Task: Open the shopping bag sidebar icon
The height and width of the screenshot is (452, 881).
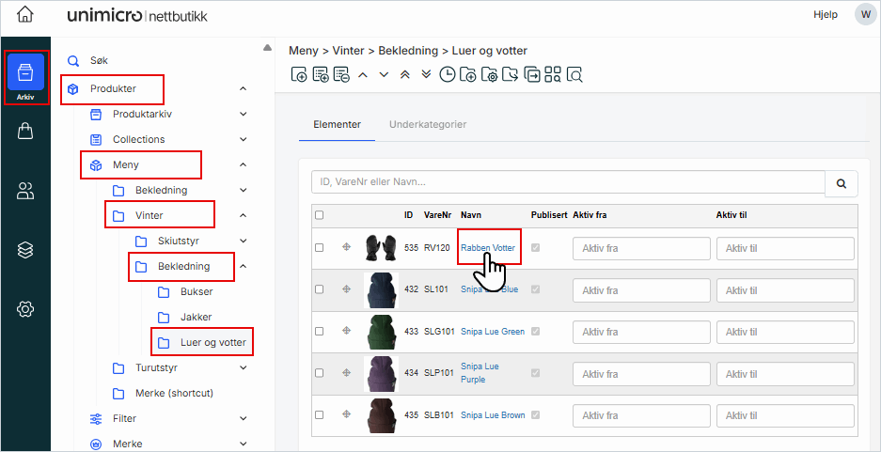Action: [25, 131]
